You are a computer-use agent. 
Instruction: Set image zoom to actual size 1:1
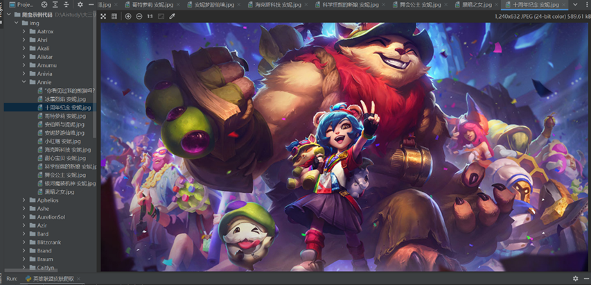click(150, 17)
